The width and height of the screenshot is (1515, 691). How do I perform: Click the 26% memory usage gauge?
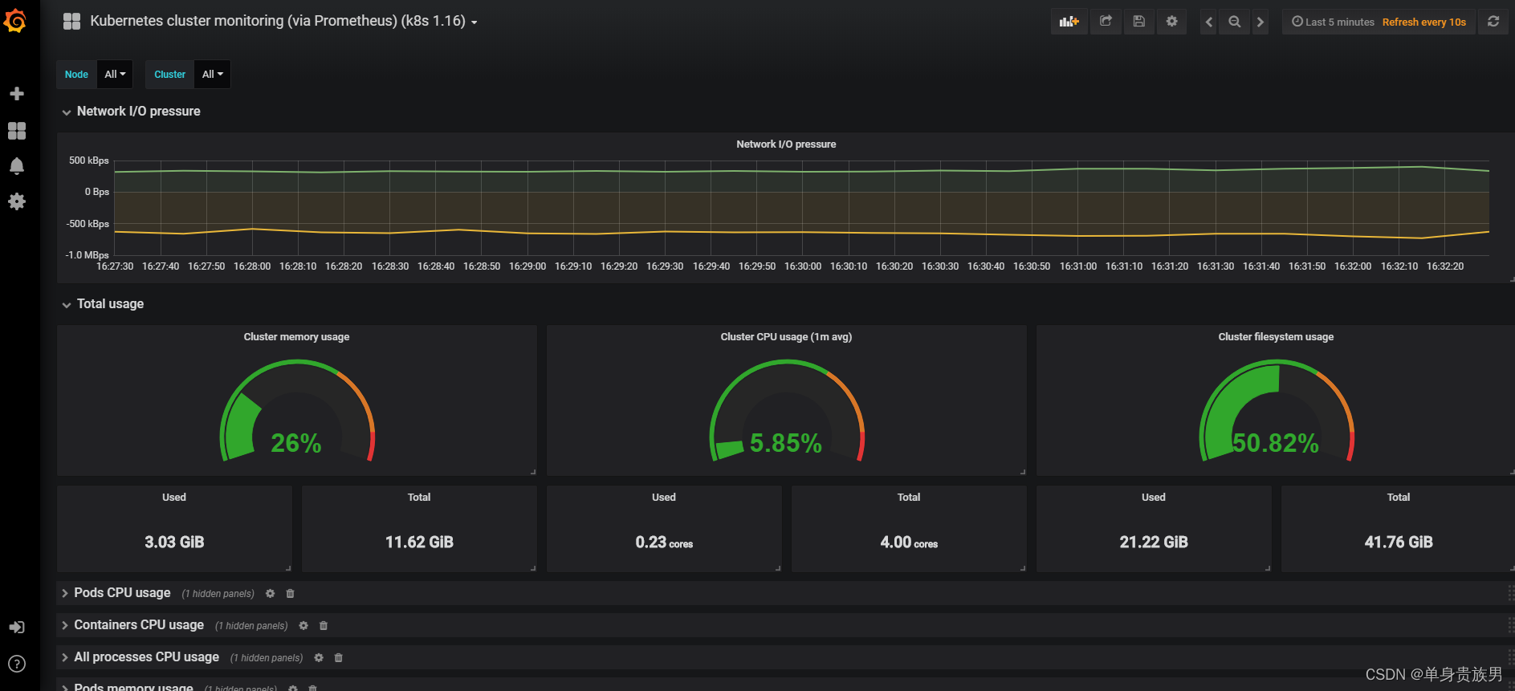tap(297, 411)
